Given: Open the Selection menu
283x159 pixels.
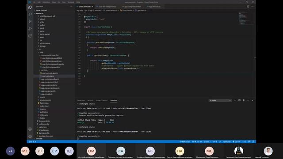Looking at the screenshot, I should pyautogui.click(x=46, y=2).
